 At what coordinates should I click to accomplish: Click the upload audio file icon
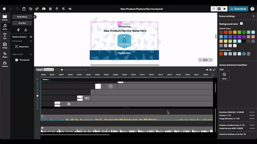[26, 30]
